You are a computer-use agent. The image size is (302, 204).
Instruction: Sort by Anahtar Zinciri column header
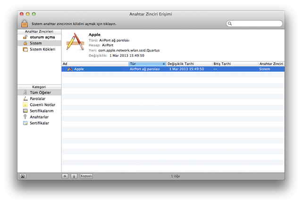271,64
